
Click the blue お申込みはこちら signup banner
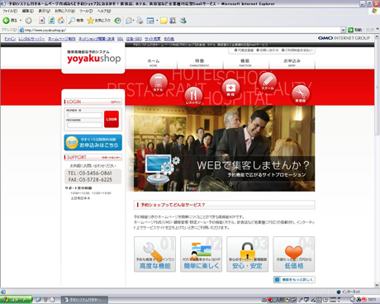[93, 143]
